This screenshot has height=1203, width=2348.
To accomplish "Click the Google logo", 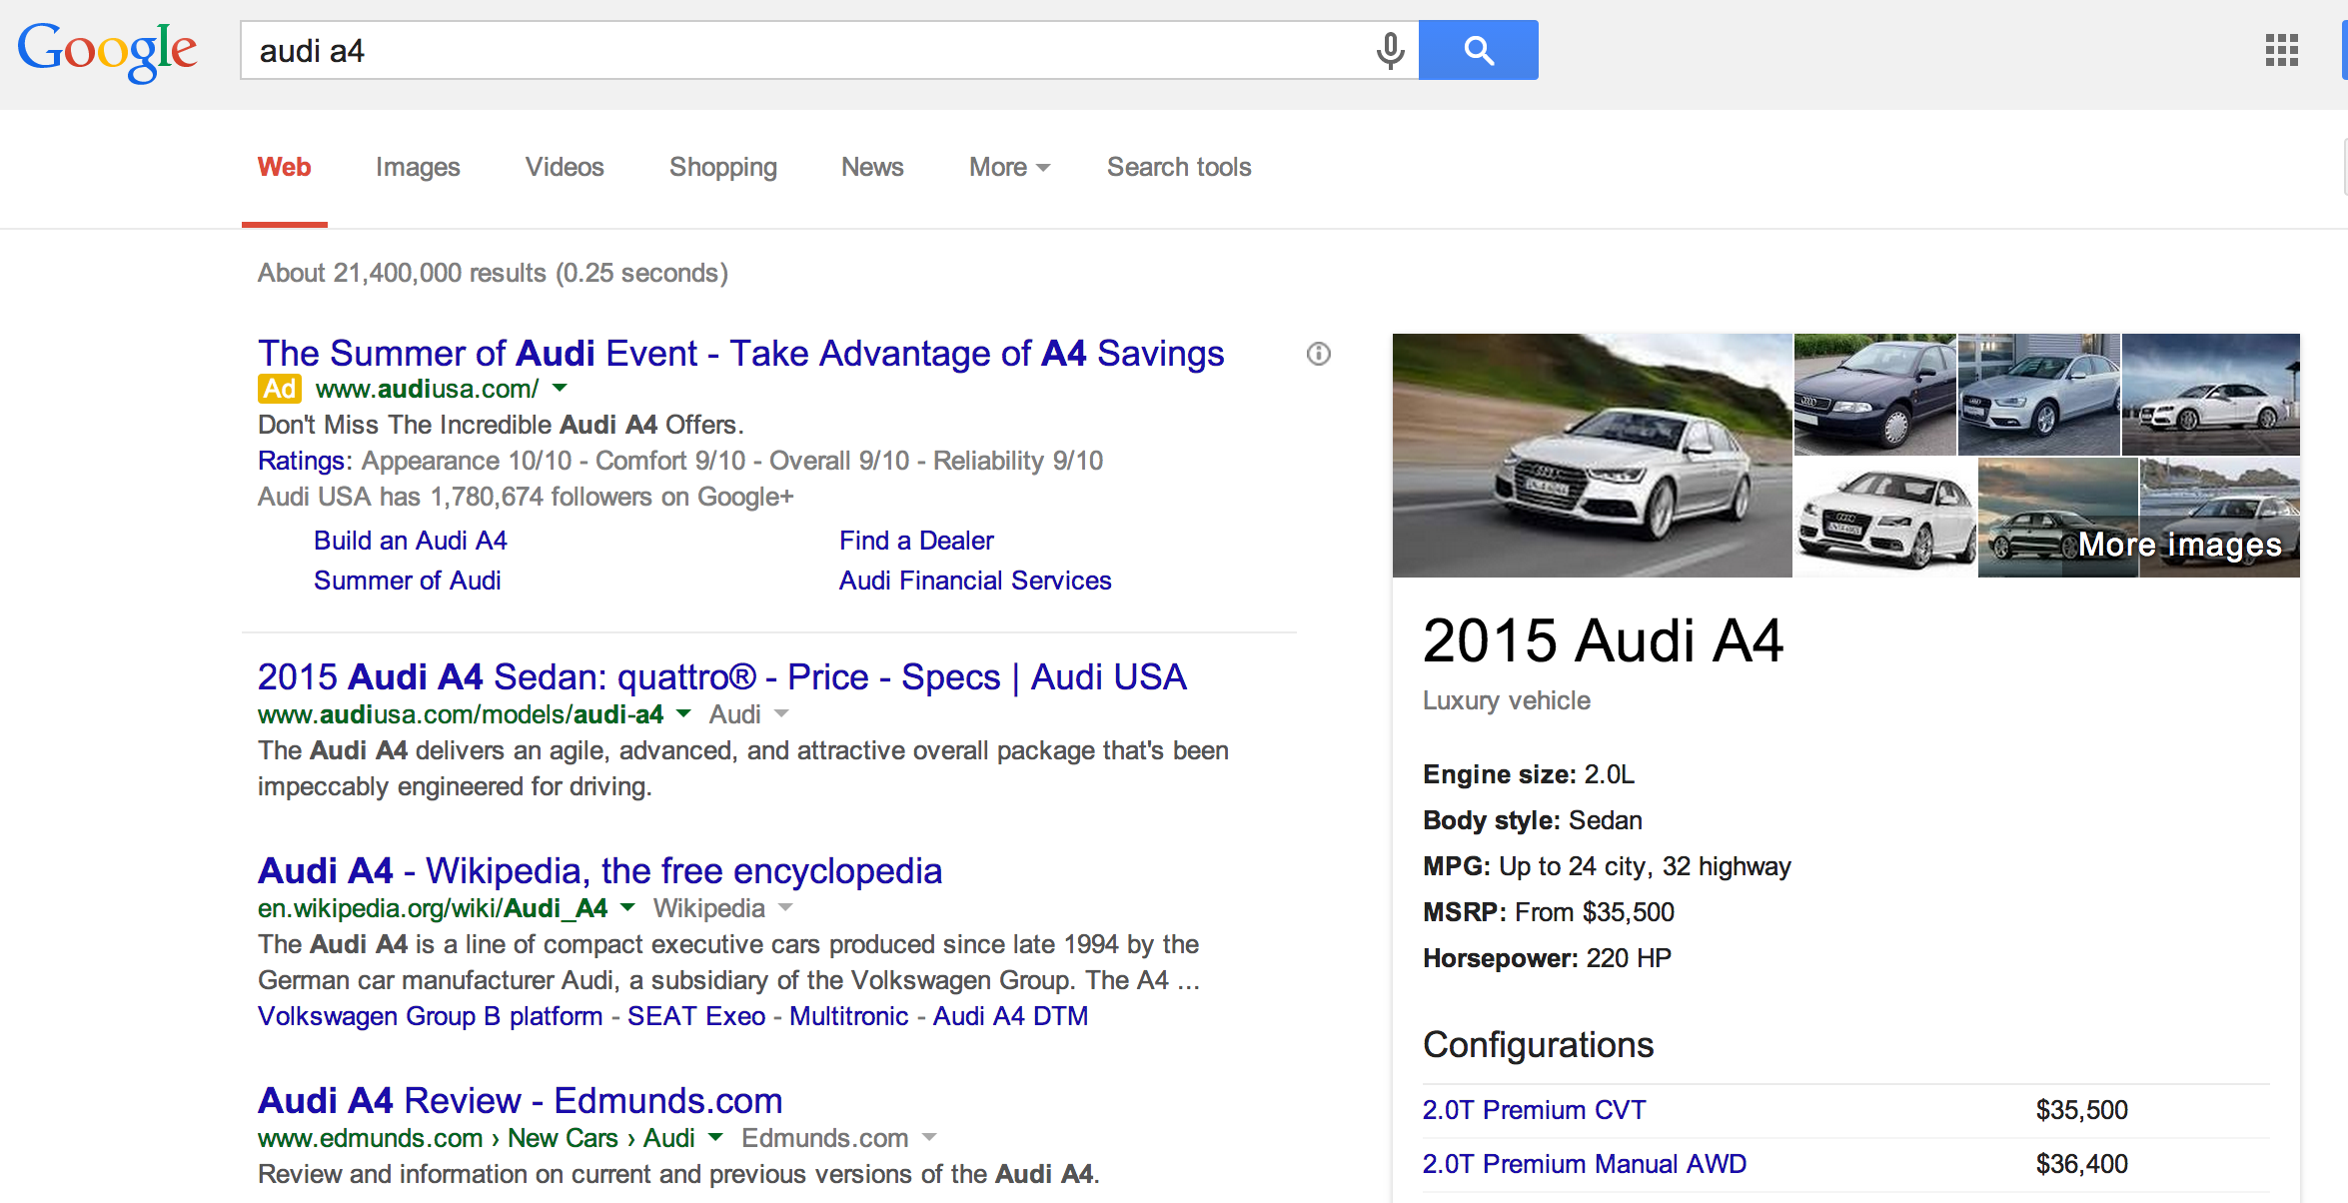I will [107, 51].
